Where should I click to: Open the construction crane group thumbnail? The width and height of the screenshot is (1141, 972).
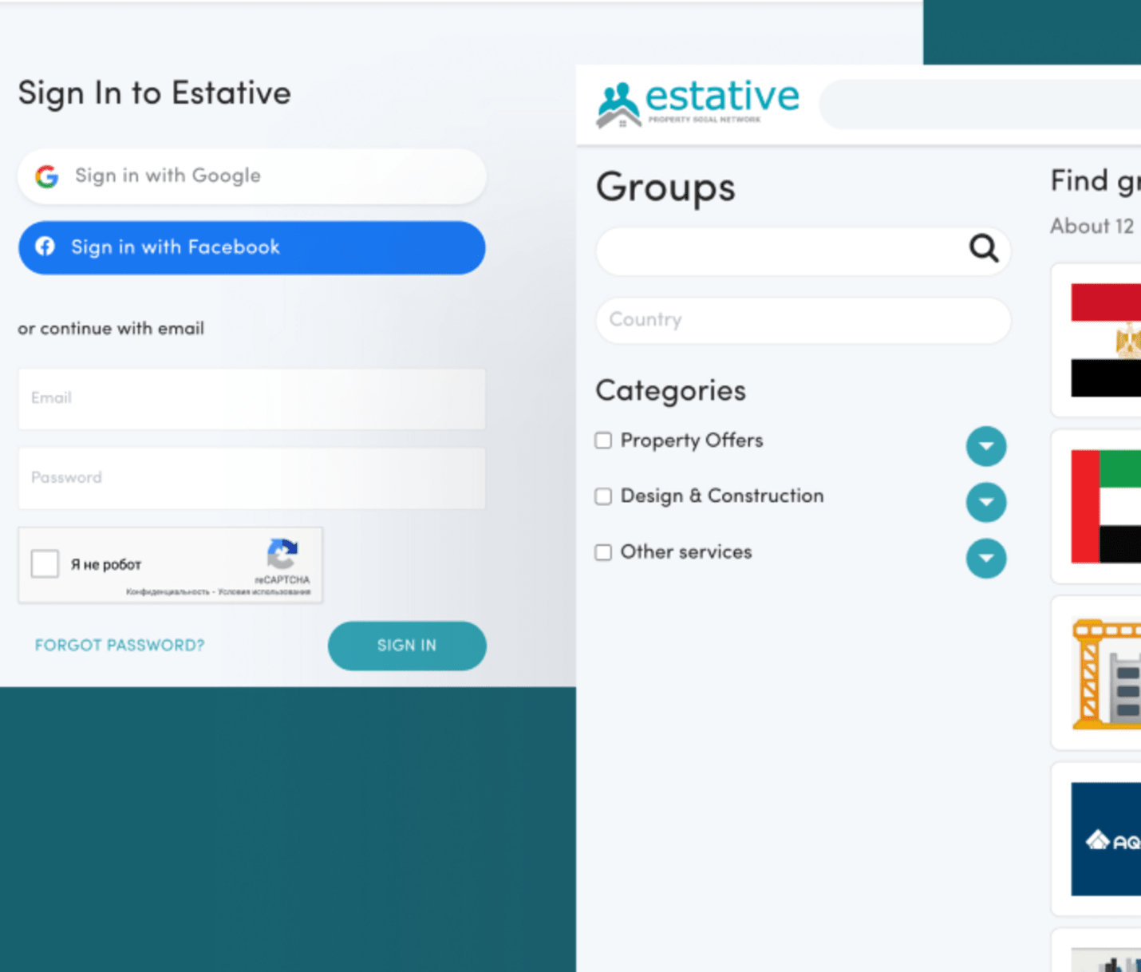click(1106, 674)
